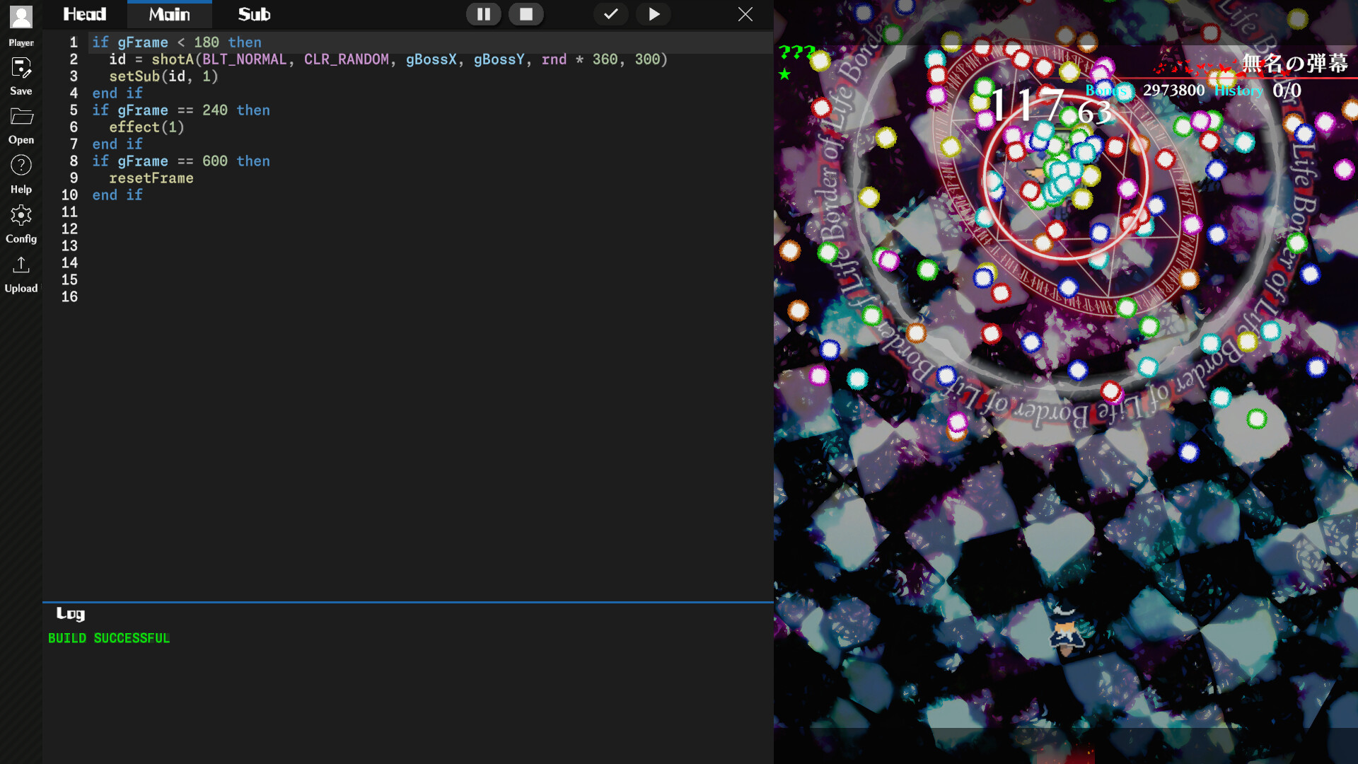
Task: Pause the bullet simulation
Action: 484,13
